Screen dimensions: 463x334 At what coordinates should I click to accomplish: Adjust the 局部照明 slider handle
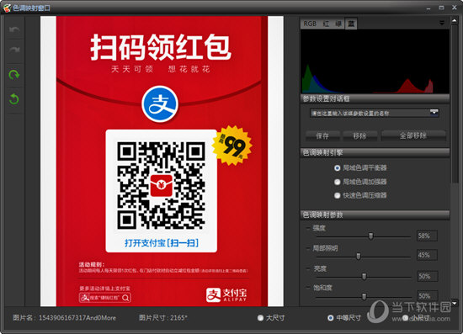359,256
